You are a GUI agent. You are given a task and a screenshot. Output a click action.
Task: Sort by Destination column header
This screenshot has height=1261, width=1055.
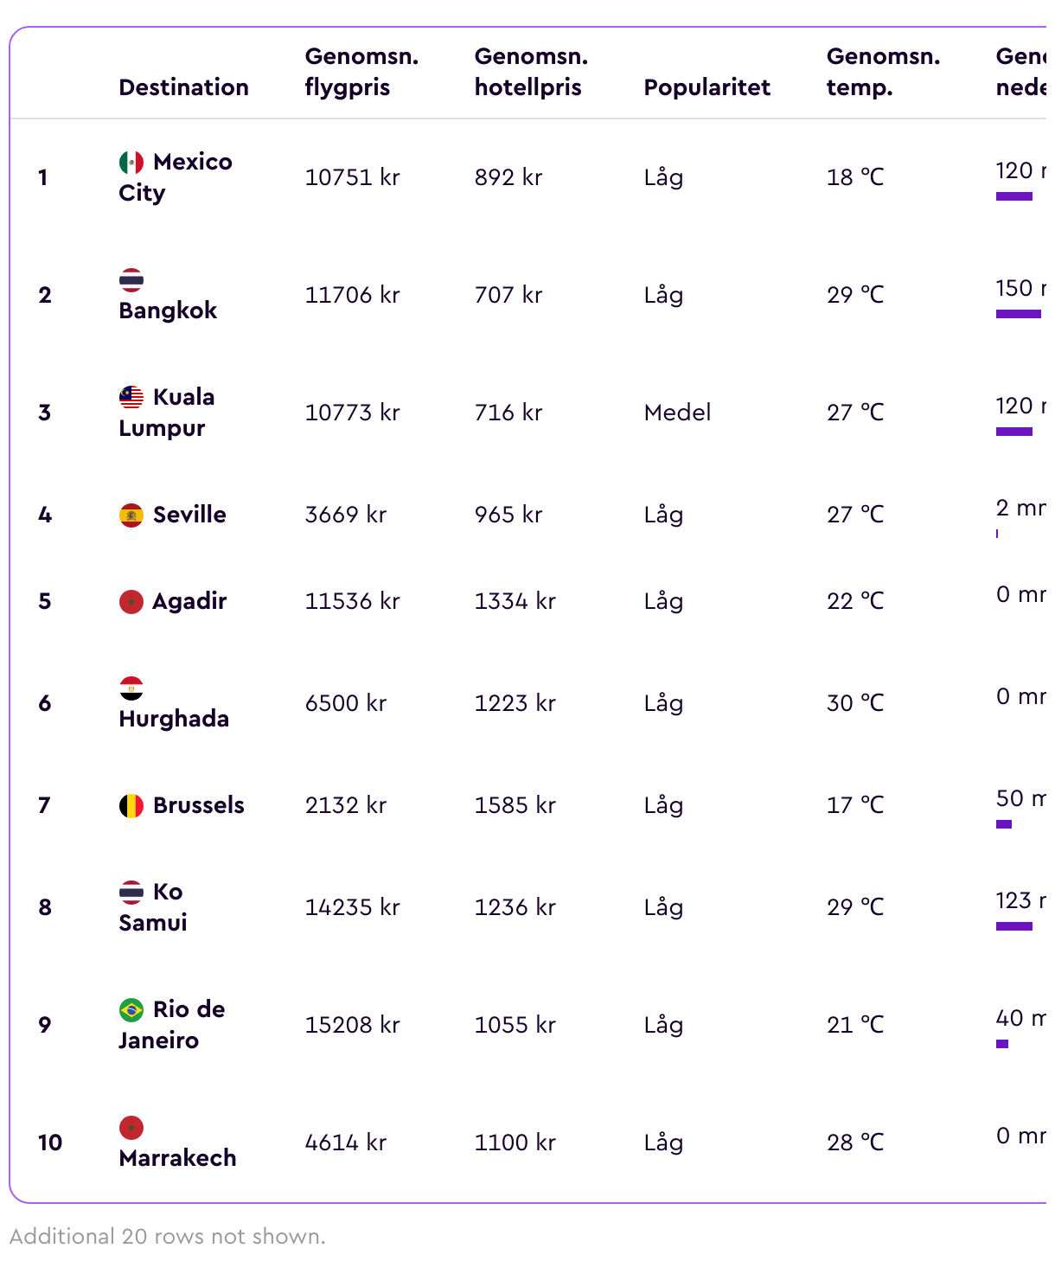184,87
